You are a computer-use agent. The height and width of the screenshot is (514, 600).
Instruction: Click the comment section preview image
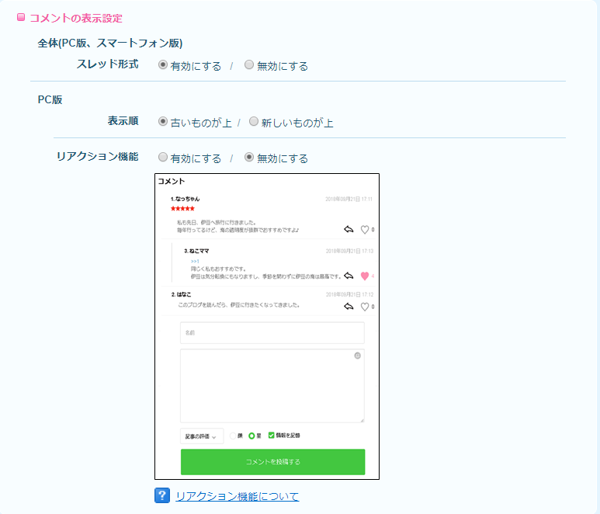[267, 326]
